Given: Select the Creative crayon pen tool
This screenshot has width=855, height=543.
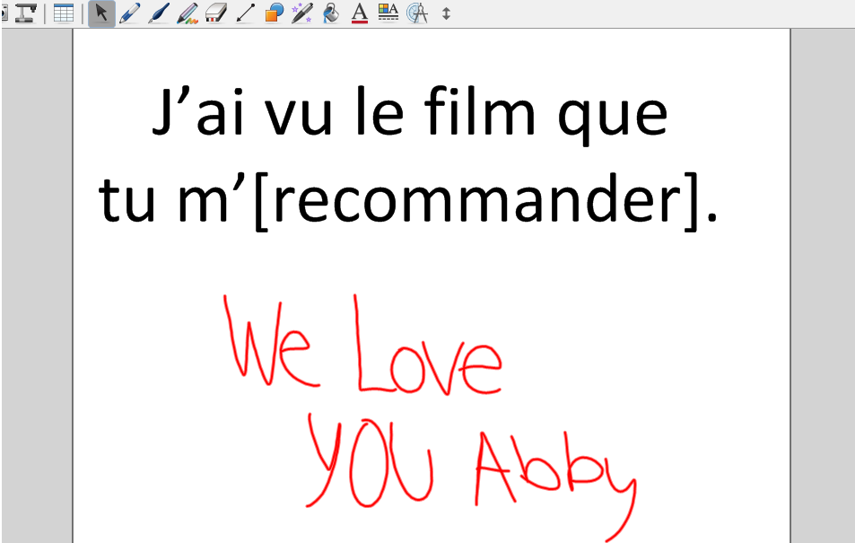Looking at the screenshot, I should [x=187, y=13].
